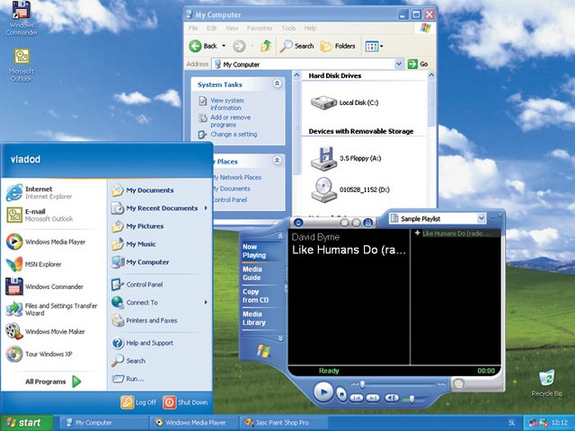Click the Play button in Media Player
This screenshot has width=575, height=431.
point(323,392)
